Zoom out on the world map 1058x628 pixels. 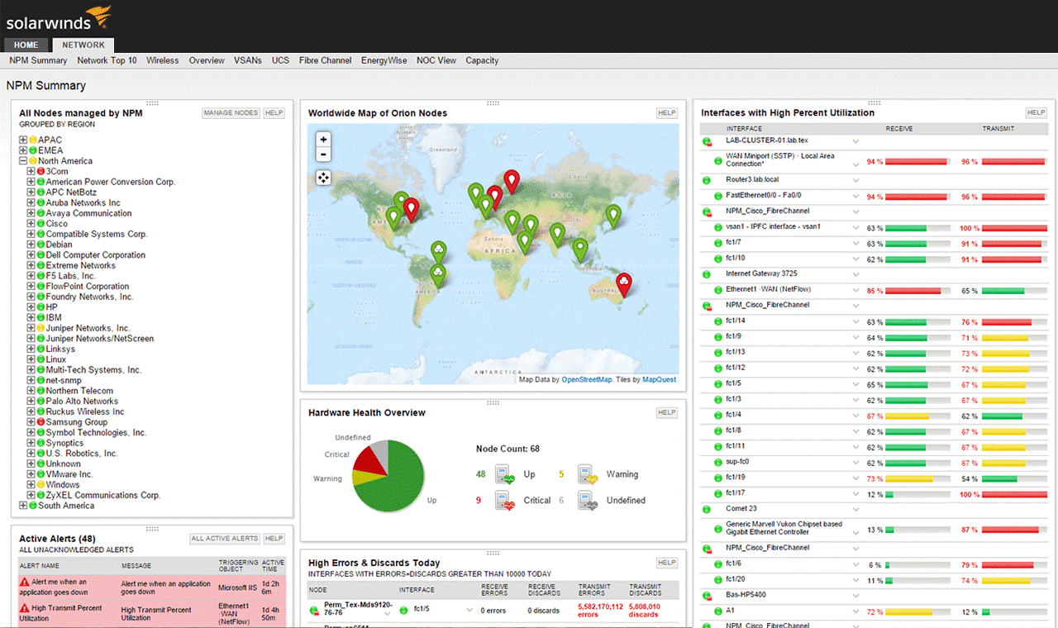pyautogui.click(x=323, y=155)
